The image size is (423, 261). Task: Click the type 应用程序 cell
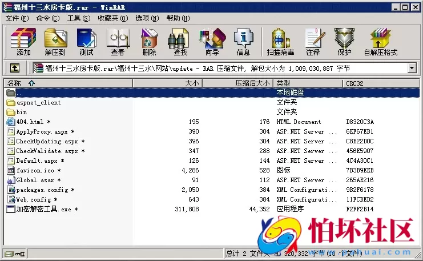point(290,209)
